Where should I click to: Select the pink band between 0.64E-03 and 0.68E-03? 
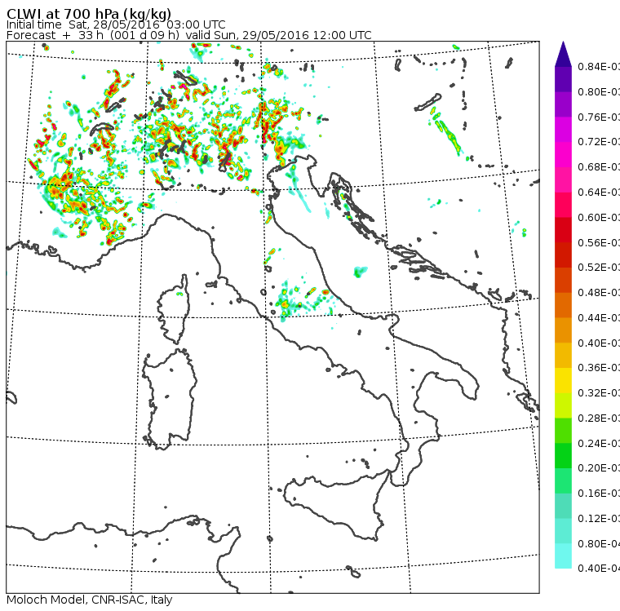pos(563,179)
